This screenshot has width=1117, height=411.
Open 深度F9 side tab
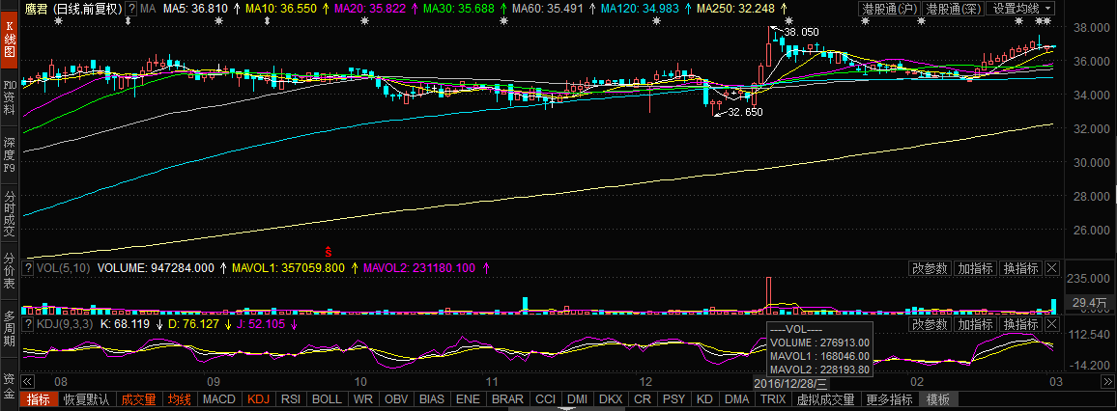coord(10,154)
